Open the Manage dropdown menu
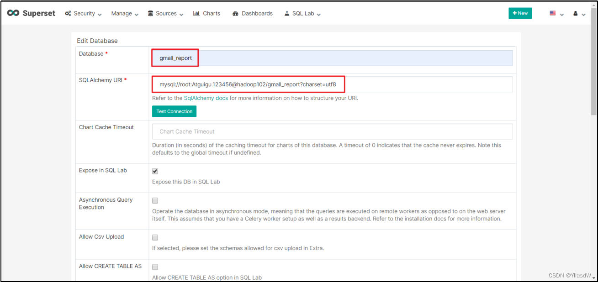 125,14
